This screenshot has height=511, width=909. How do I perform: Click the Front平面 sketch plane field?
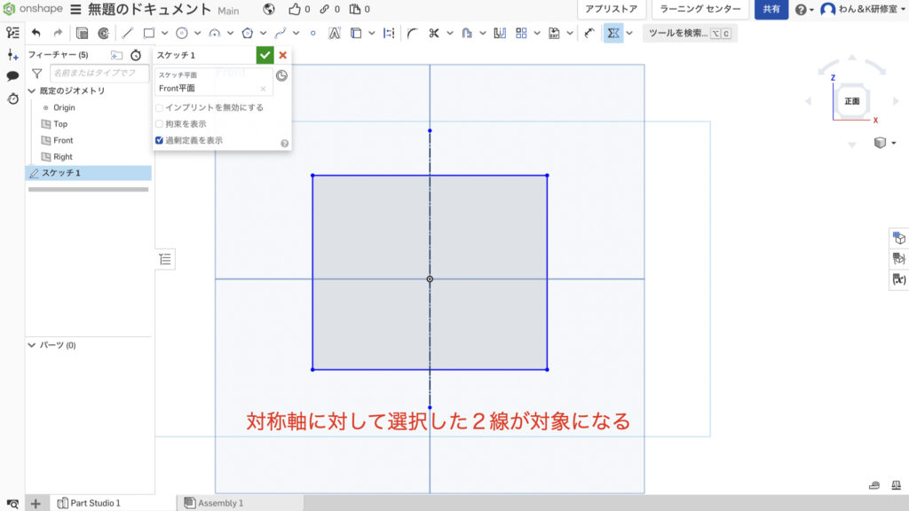213,83
